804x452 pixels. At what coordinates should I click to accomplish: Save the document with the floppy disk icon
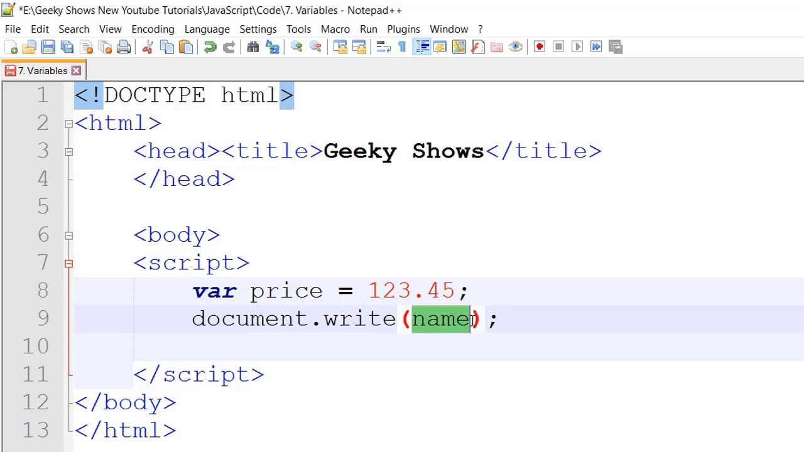point(48,47)
